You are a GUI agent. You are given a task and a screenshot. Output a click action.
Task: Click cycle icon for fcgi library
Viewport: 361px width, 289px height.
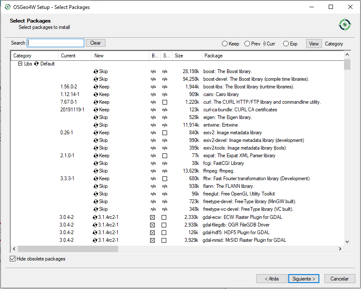click(x=96, y=163)
